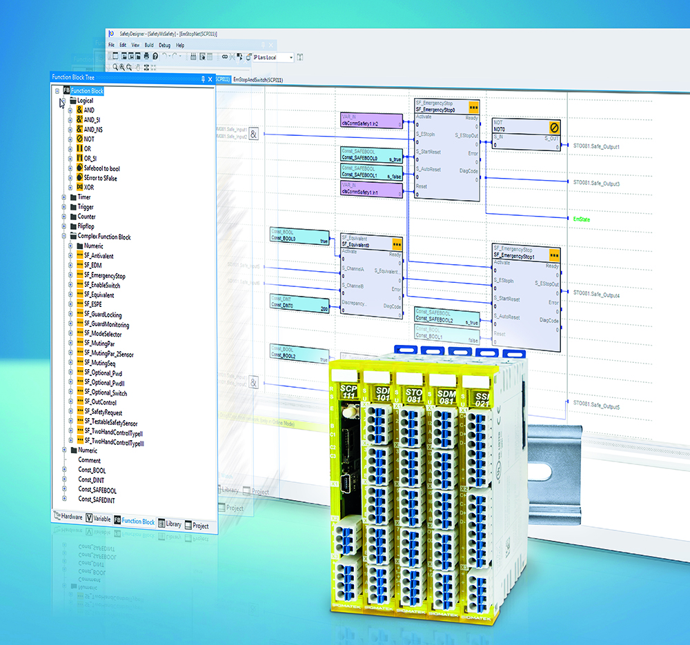Select Const_SAFEBOOL in the tree
Image resolution: width=690 pixels, height=645 pixels.
pos(97,490)
